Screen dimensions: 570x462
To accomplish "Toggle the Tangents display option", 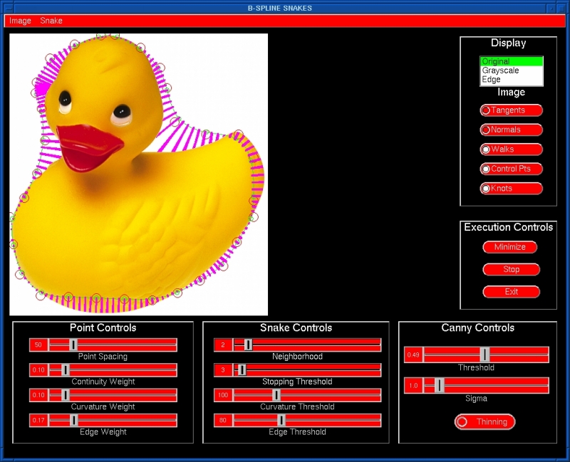I will pyautogui.click(x=511, y=110).
